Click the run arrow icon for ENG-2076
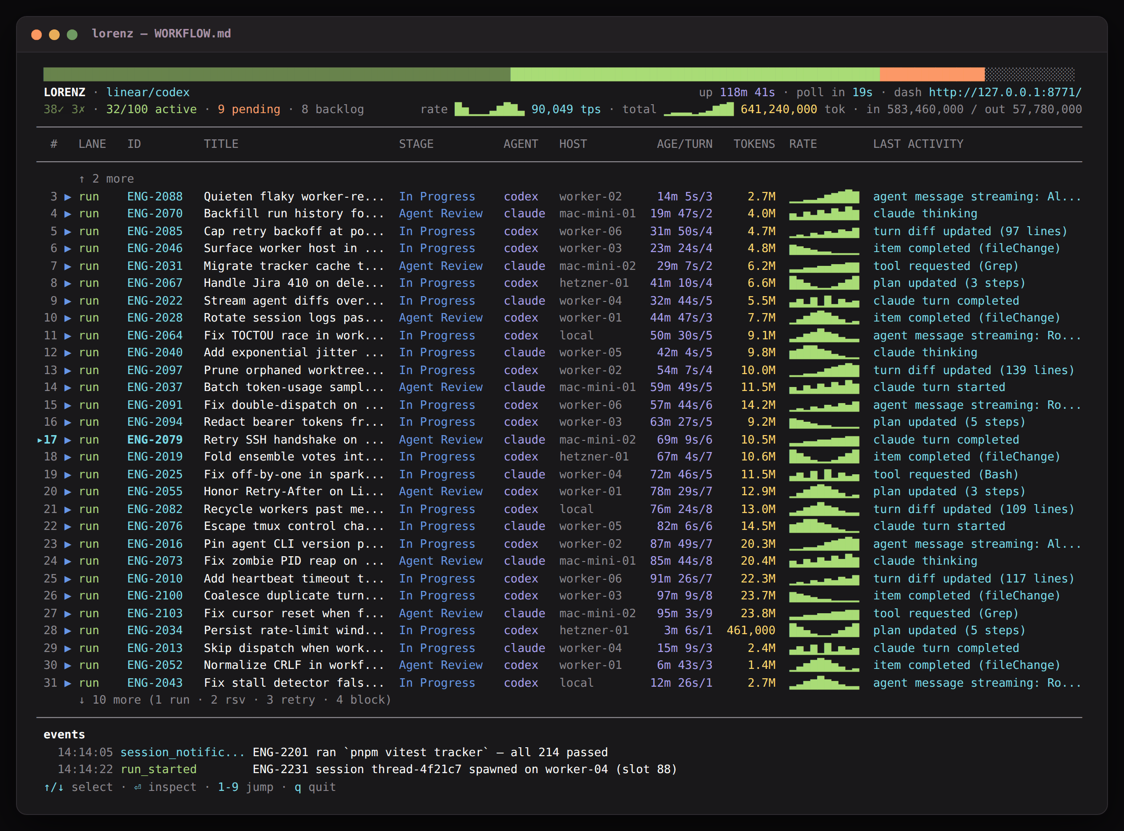 point(68,526)
